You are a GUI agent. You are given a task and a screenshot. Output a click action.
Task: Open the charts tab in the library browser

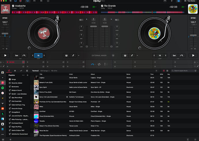(21, 70)
